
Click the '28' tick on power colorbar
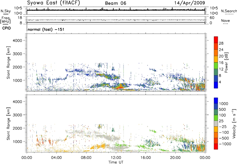pyautogui.click(x=221, y=43)
